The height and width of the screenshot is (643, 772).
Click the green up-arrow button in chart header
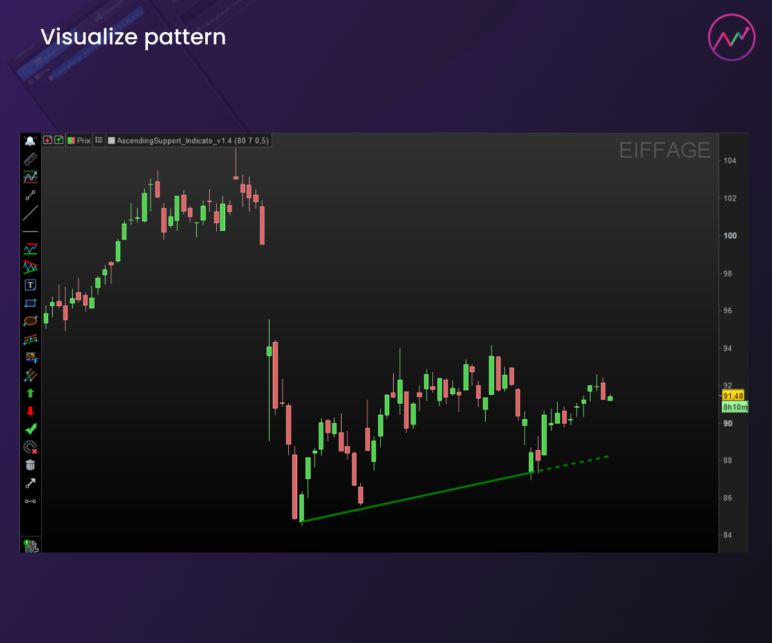59,140
